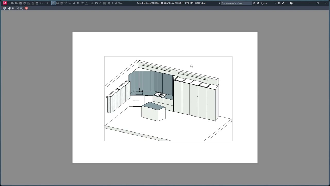This screenshot has width=330, height=186.
Task: Click the Redo arrow icon
Action: pyautogui.click(x=47, y=3)
